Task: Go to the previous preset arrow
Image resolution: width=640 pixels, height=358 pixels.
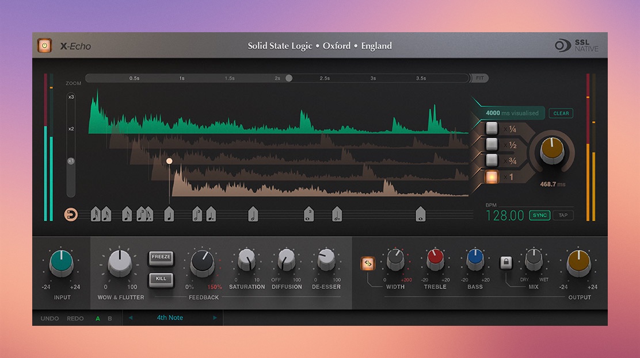Action: click(131, 318)
